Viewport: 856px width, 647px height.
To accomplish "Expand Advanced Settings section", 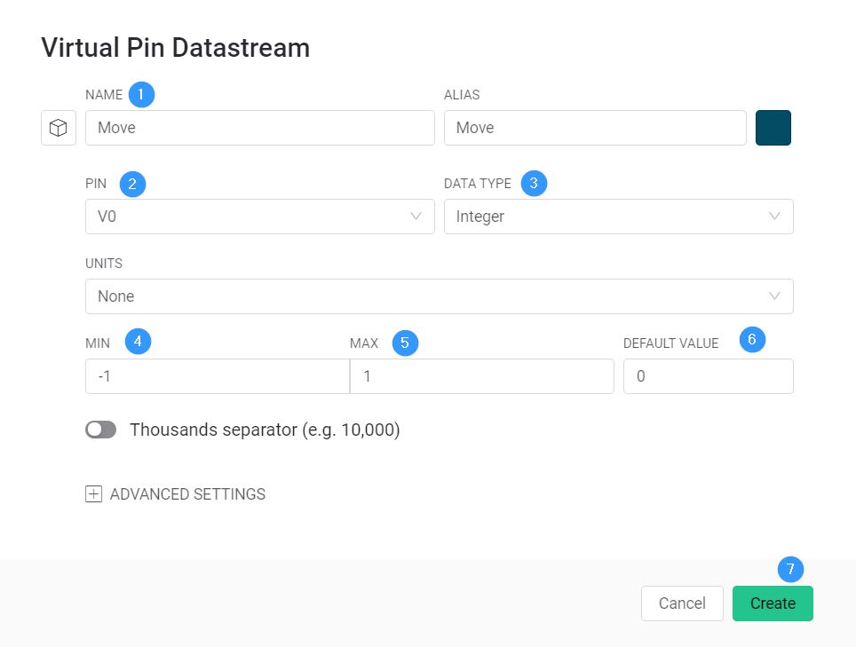I will [x=175, y=494].
